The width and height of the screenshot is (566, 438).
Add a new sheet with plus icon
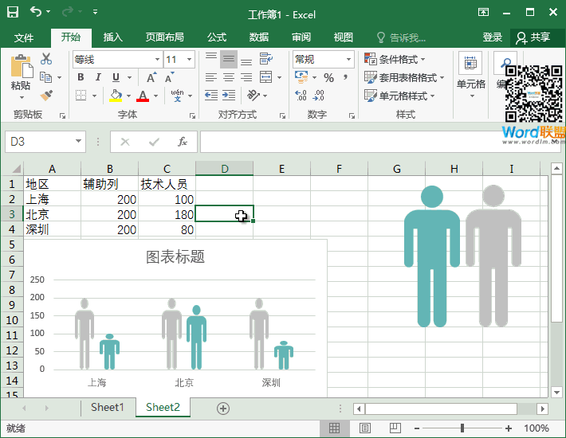point(223,408)
